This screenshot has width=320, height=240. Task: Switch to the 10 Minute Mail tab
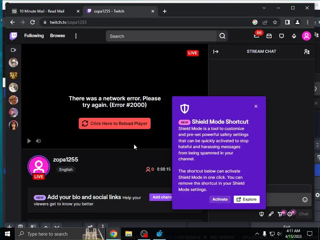click(x=42, y=11)
